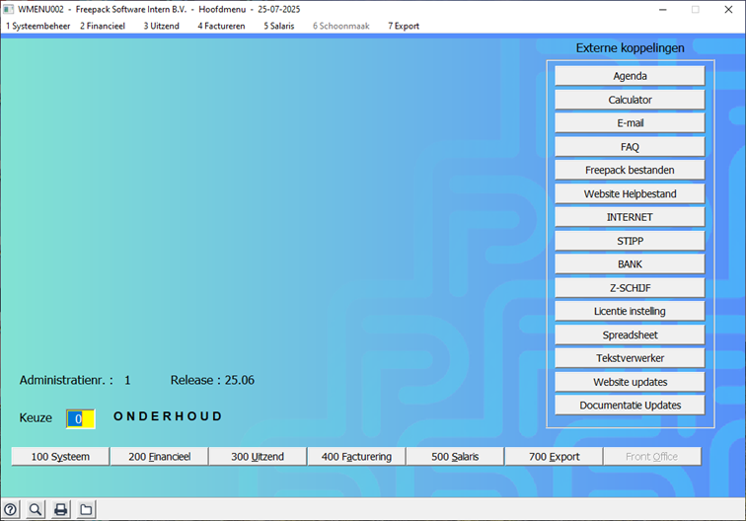Image resolution: width=746 pixels, height=521 pixels.
Task: Select the 500 Salaris button
Action: [x=455, y=457]
